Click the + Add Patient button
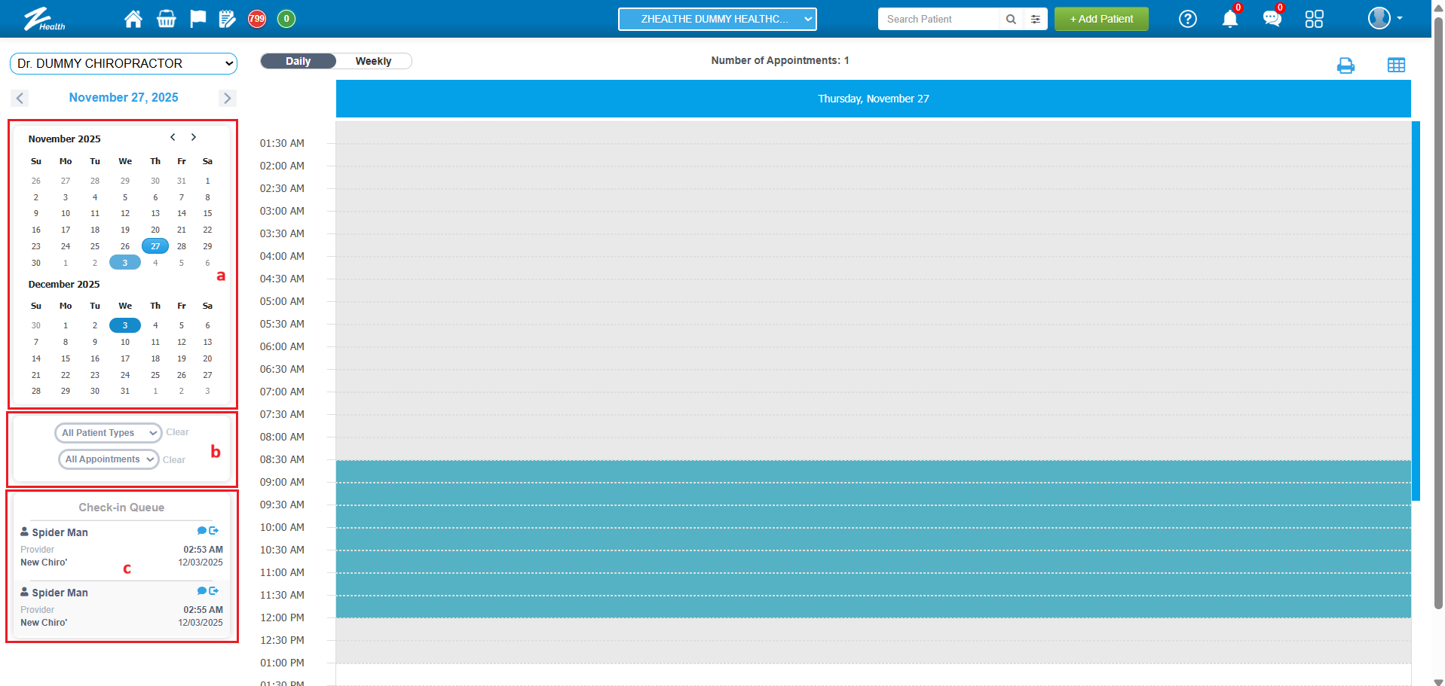 coord(1101,19)
